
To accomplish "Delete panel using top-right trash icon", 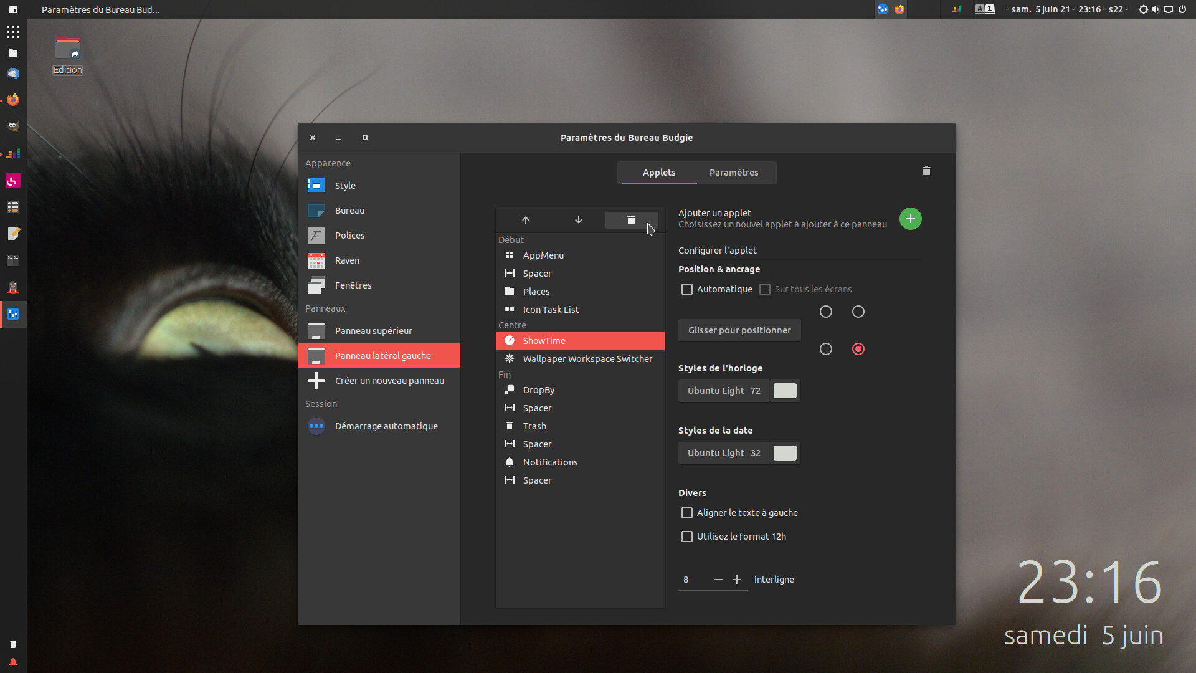I will coord(926,171).
